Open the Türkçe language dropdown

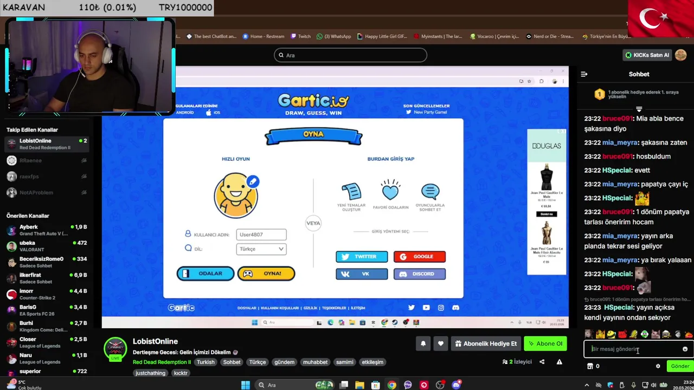point(261,249)
